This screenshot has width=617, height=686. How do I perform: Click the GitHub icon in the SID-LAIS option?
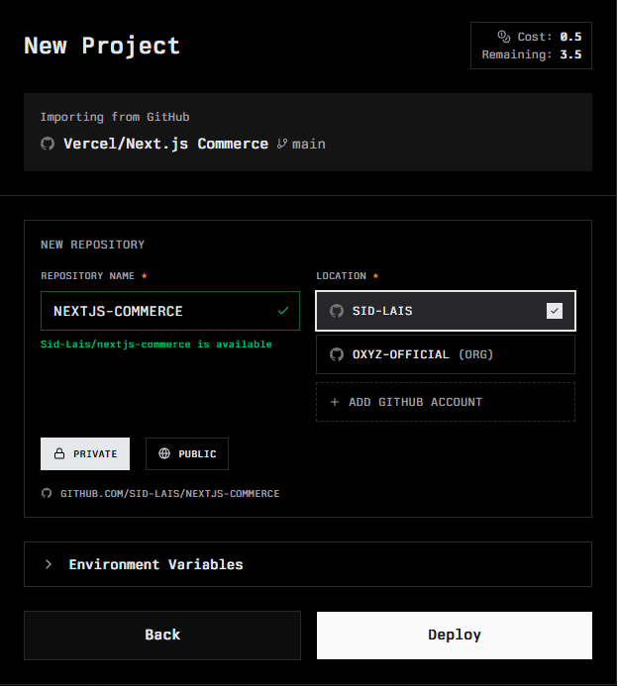pos(337,311)
